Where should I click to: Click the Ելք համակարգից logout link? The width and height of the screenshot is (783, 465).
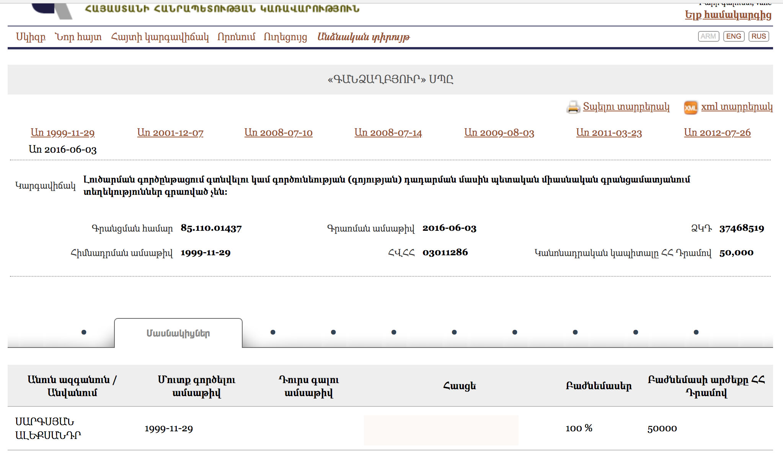pos(728,15)
